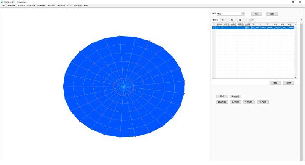Switch to the 线 (Line) tab

pyautogui.click(x=231, y=19)
